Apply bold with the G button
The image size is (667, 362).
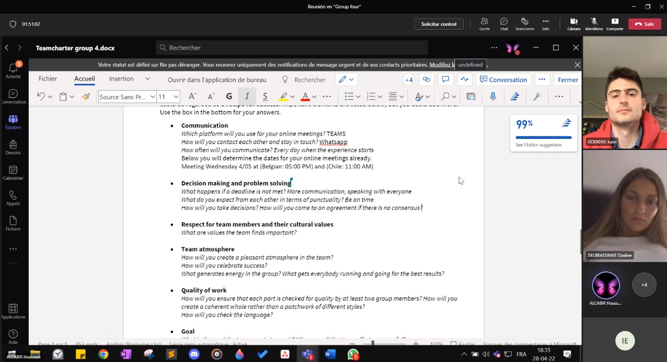pos(229,96)
